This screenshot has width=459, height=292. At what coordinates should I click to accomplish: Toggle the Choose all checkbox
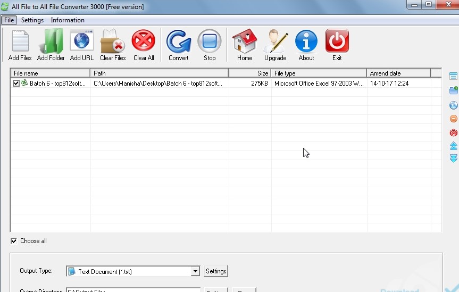(x=14, y=241)
